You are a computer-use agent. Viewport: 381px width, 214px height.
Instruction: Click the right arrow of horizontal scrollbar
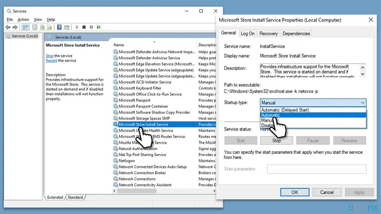(x=214, y=191)
